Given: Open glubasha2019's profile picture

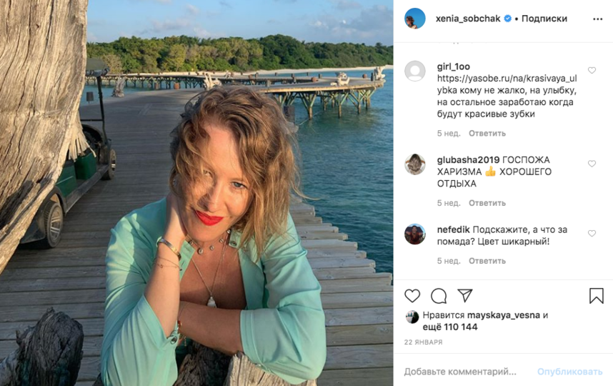Looking at the screenshot, I should 415,164.
